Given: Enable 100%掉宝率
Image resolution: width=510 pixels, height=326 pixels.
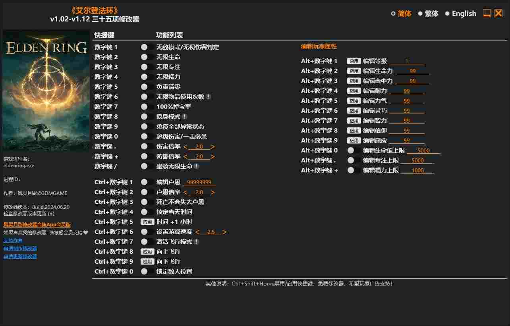Looking at the screenshot, I should click(x=147, y=106).
